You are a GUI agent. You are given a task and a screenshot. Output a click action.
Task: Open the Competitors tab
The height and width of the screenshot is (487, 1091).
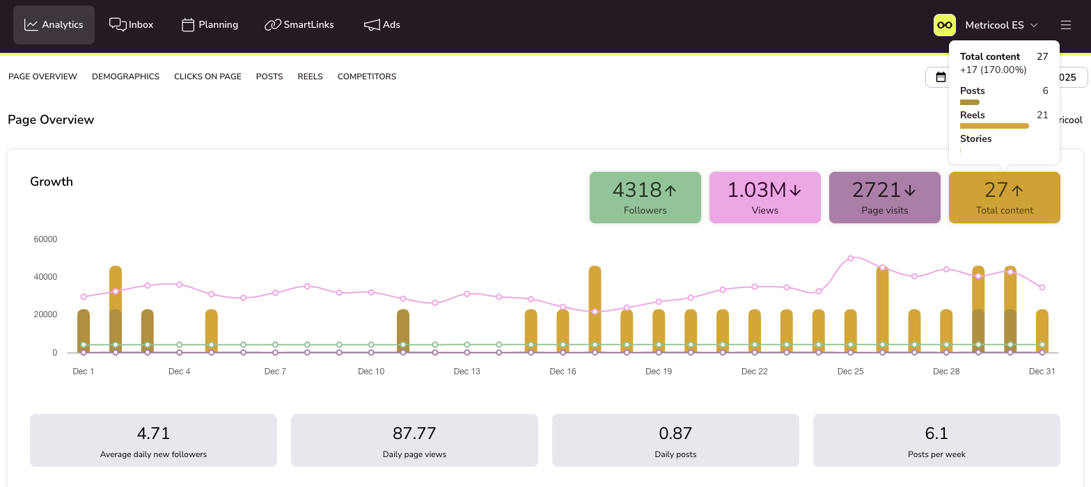point(366,77)
